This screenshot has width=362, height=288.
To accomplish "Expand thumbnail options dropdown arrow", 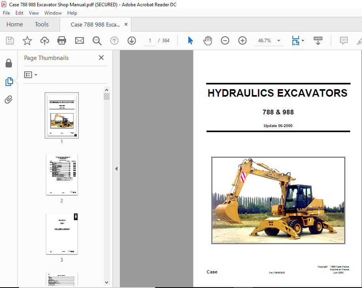I will (36, 75).
